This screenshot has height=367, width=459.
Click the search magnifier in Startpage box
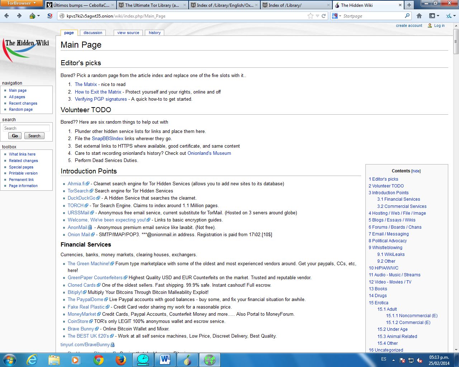407,16
